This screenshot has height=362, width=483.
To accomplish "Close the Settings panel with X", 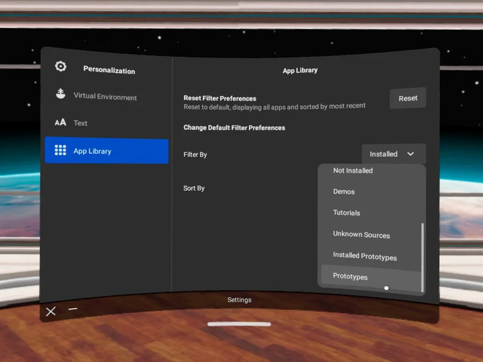I will [x=51, y=311].
